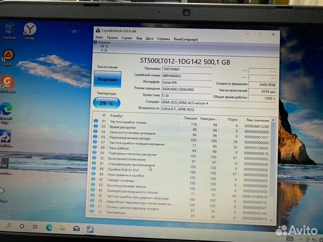This screenshot has height=242, width=323.
Task: Click the 5400 RPM rotation speed field
Action: [x=262, y=85]
